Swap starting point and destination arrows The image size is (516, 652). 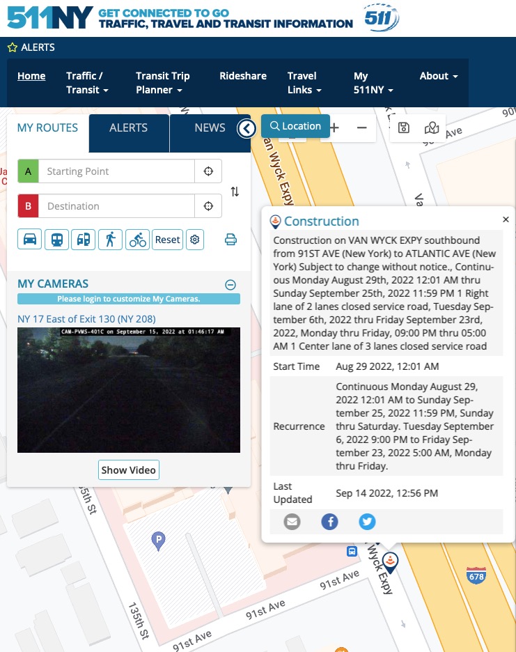235,192
